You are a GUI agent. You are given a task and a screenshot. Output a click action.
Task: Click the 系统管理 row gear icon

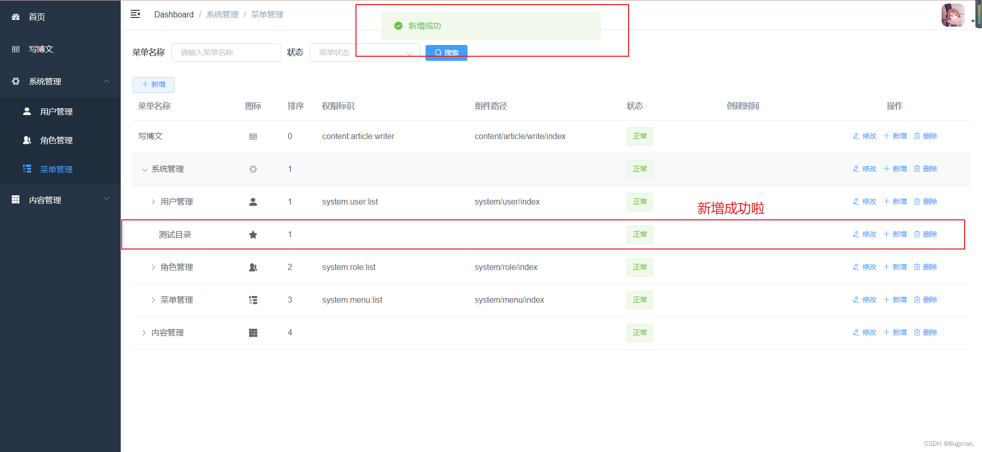[253, 169]
